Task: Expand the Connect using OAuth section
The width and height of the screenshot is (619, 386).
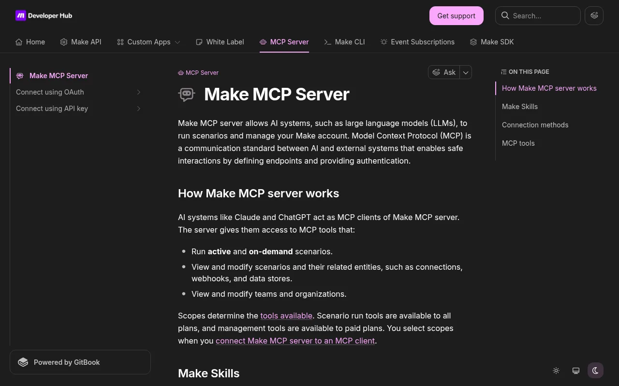Action: click(x=138, y=92)
